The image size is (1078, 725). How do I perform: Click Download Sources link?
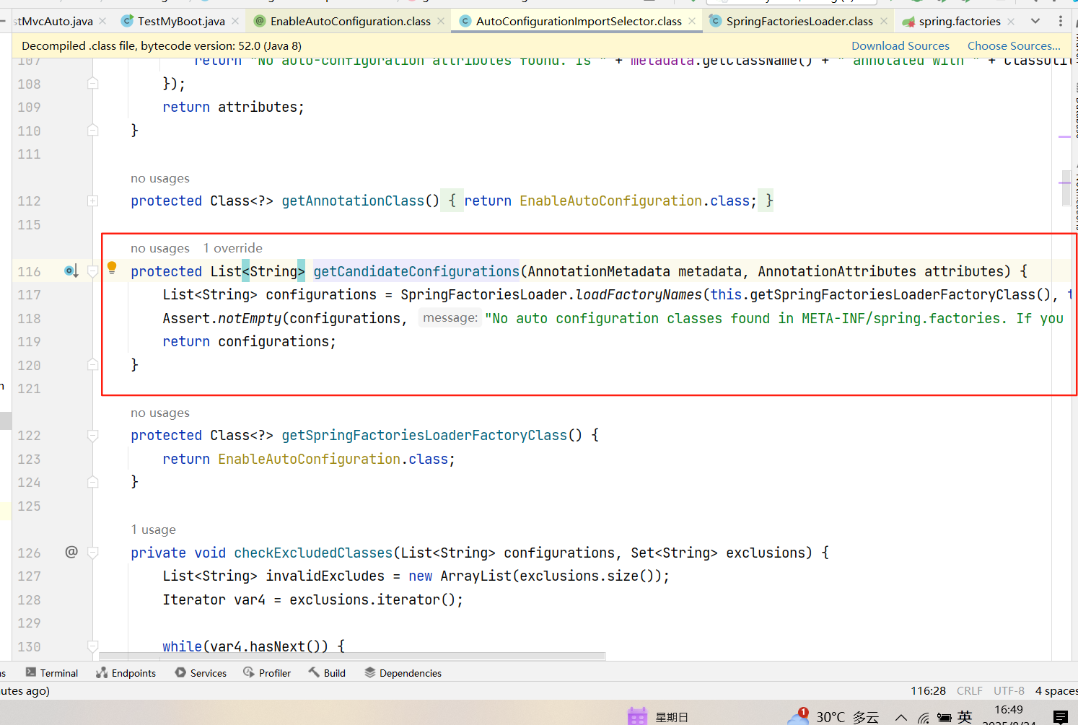pyautogui.click(x=900, y=45)
